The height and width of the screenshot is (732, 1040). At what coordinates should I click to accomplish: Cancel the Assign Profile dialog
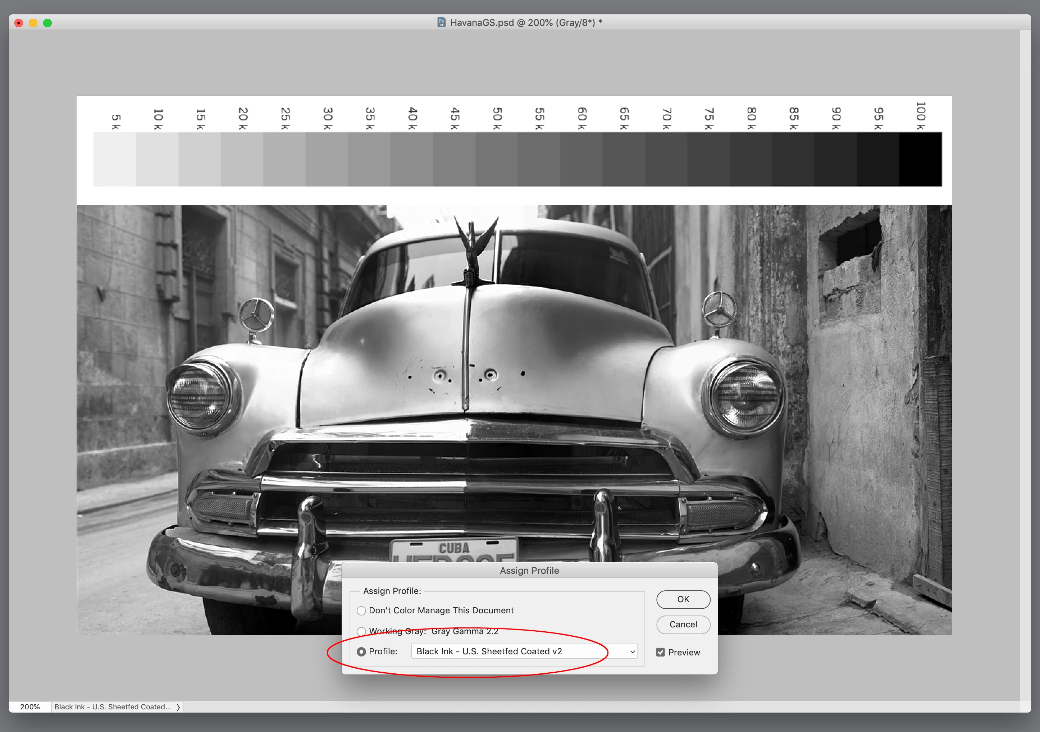683,625
